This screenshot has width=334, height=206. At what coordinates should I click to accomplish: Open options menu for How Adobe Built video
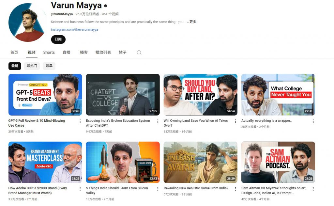pos(80,189)
